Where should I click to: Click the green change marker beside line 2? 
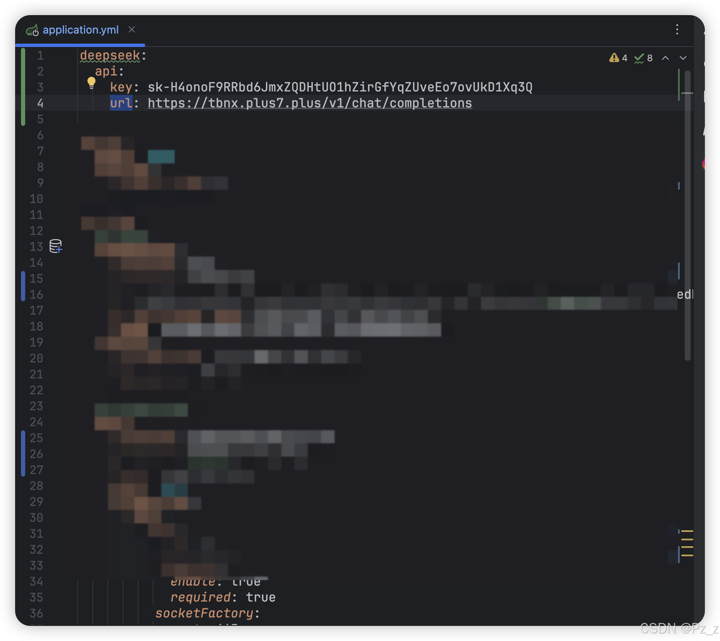(x=23, y=71)
